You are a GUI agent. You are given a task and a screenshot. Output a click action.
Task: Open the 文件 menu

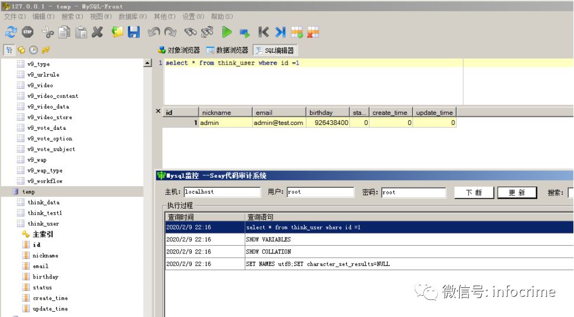14,17
